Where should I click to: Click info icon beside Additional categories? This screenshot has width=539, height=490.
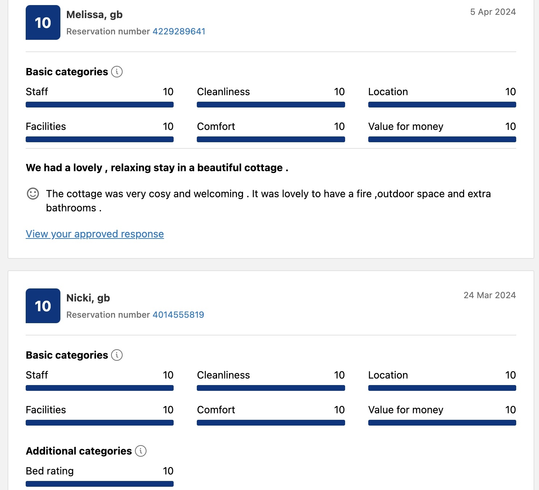point(141,451)
